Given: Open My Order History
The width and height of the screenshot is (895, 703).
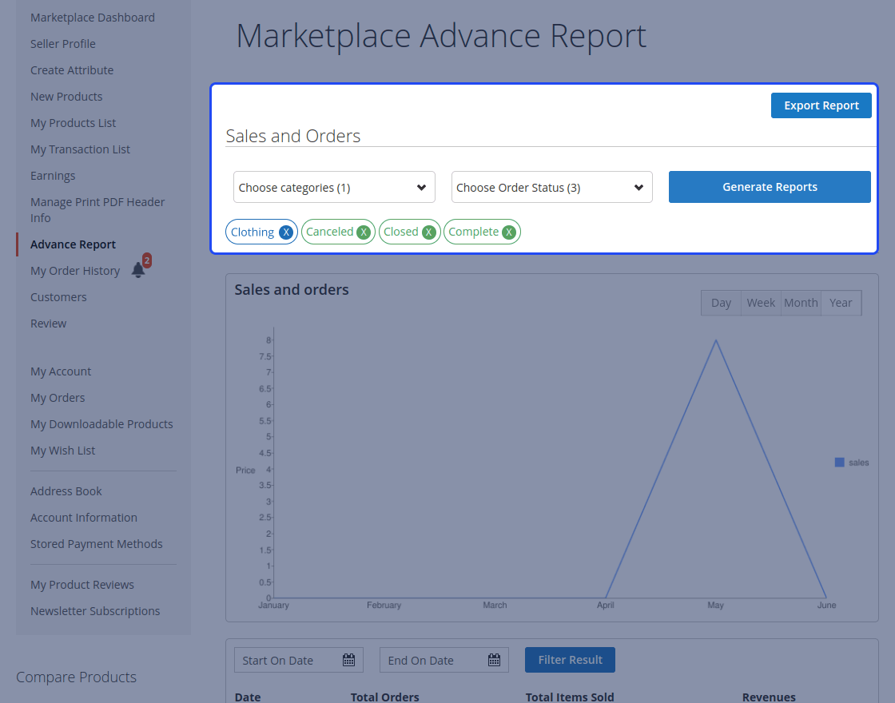Looking at the screenshot, I should [75, 271].
